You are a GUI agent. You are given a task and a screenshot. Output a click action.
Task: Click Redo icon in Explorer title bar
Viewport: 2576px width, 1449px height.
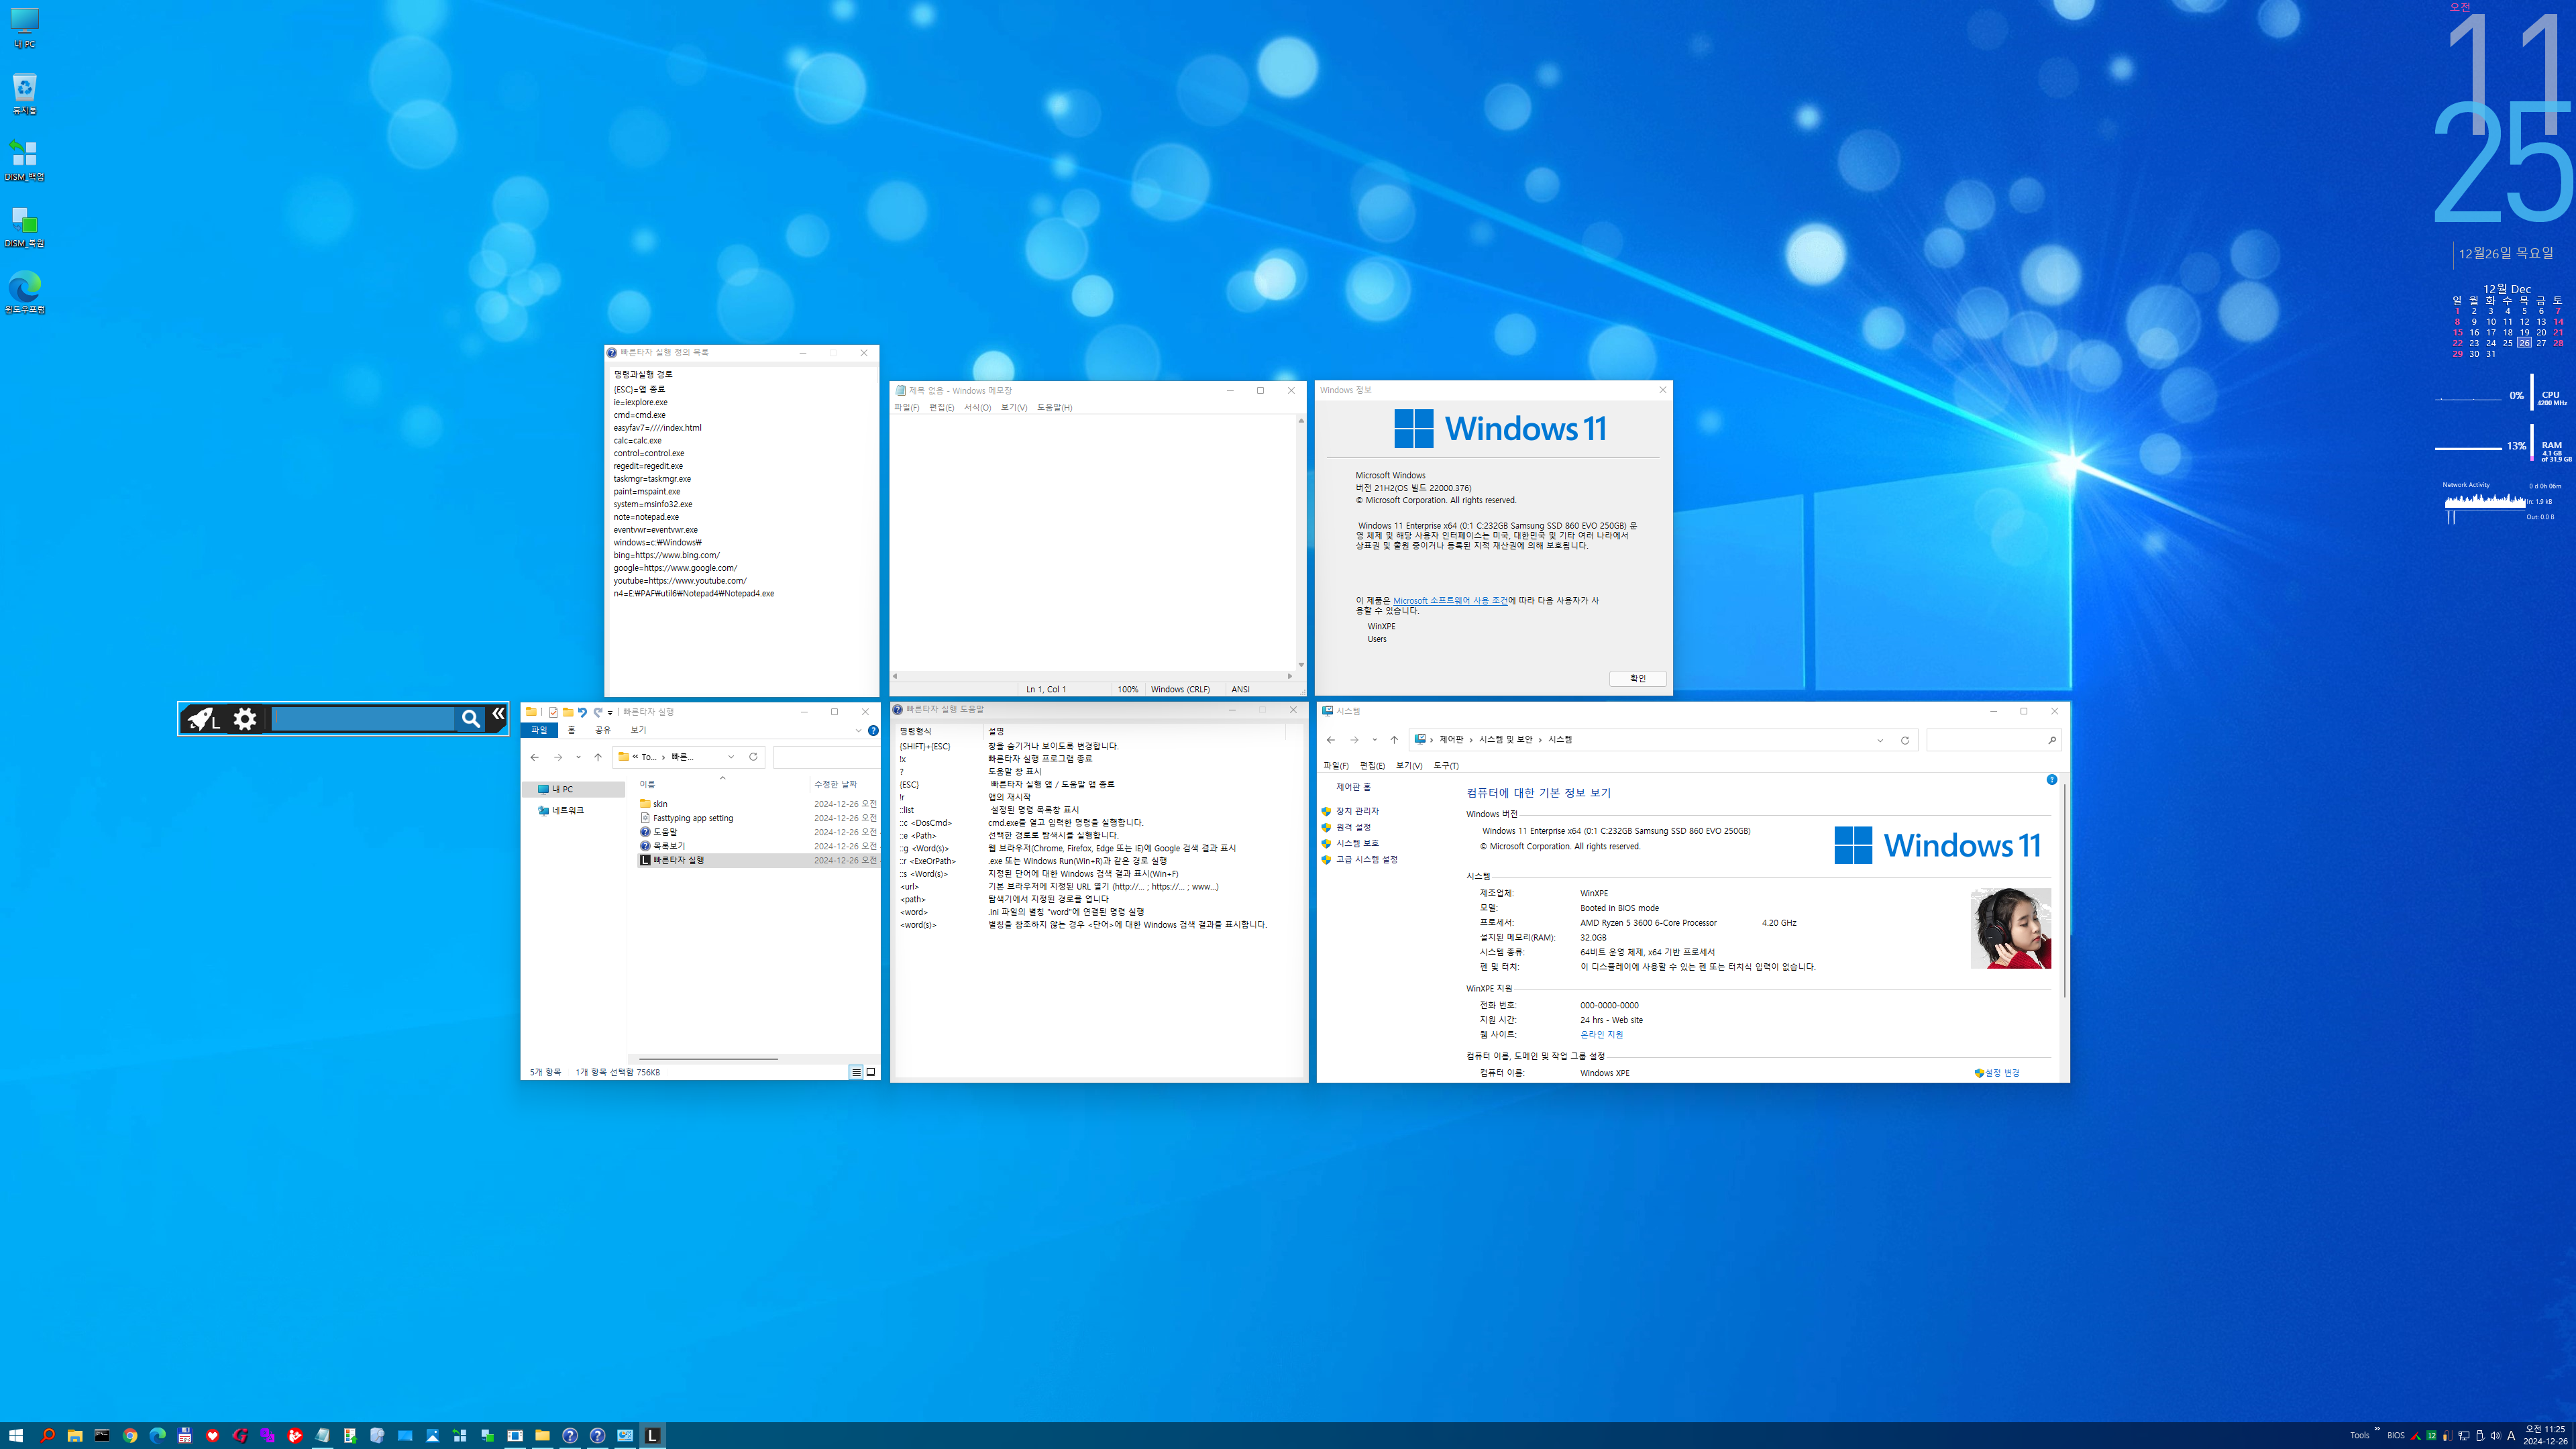(x=597, y=712)
